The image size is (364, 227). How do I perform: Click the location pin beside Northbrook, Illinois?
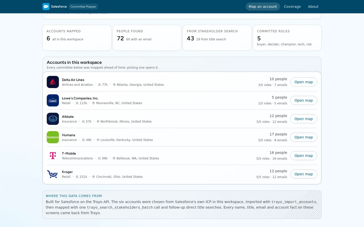click(98, 122)
